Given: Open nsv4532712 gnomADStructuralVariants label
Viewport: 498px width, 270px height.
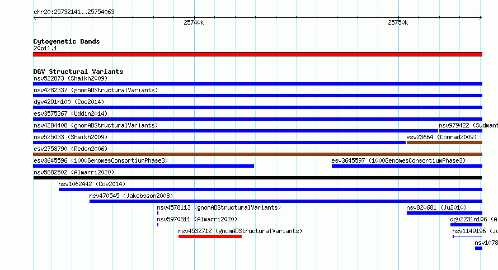Looking at the screenshot, I should coord(240,231).
